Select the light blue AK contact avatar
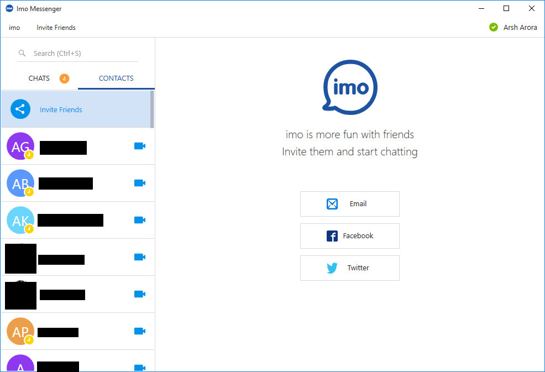The height and width of the screenshot is (372, 545). pos(20,220)
